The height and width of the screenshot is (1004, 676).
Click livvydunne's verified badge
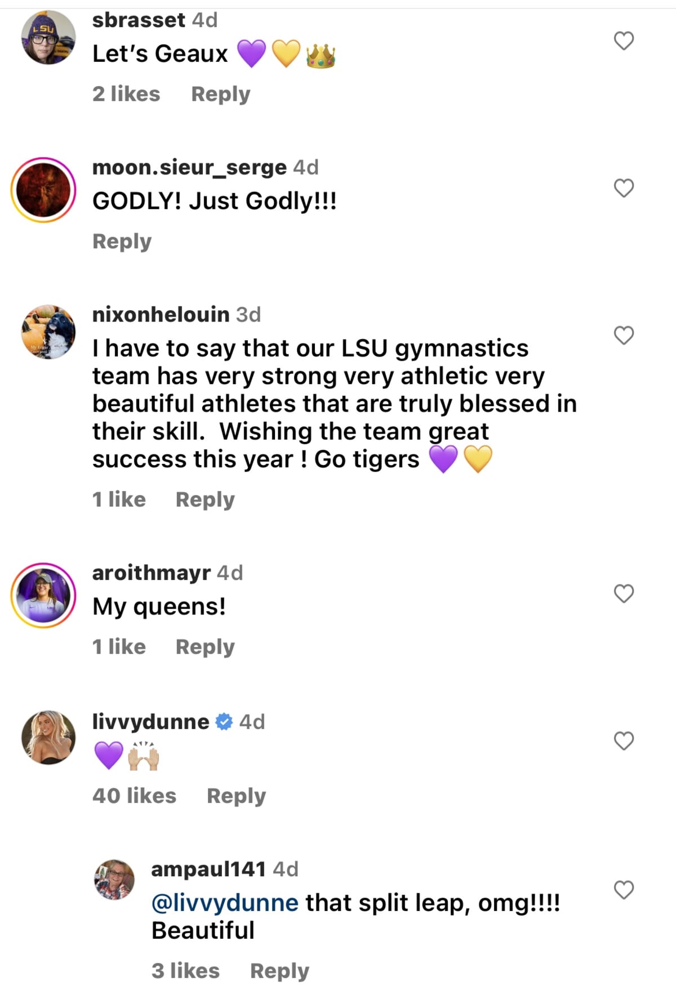coord(224,721)
